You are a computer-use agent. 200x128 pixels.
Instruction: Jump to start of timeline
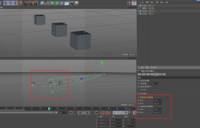pyautogui.click(x=71, y=113)
